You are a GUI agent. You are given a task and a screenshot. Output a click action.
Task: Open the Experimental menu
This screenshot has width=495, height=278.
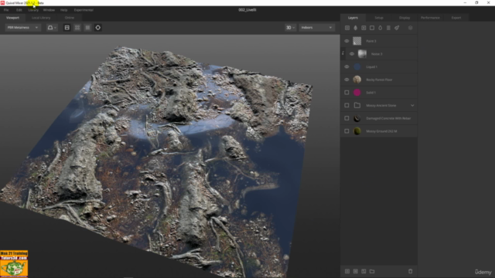coord(84,10)
